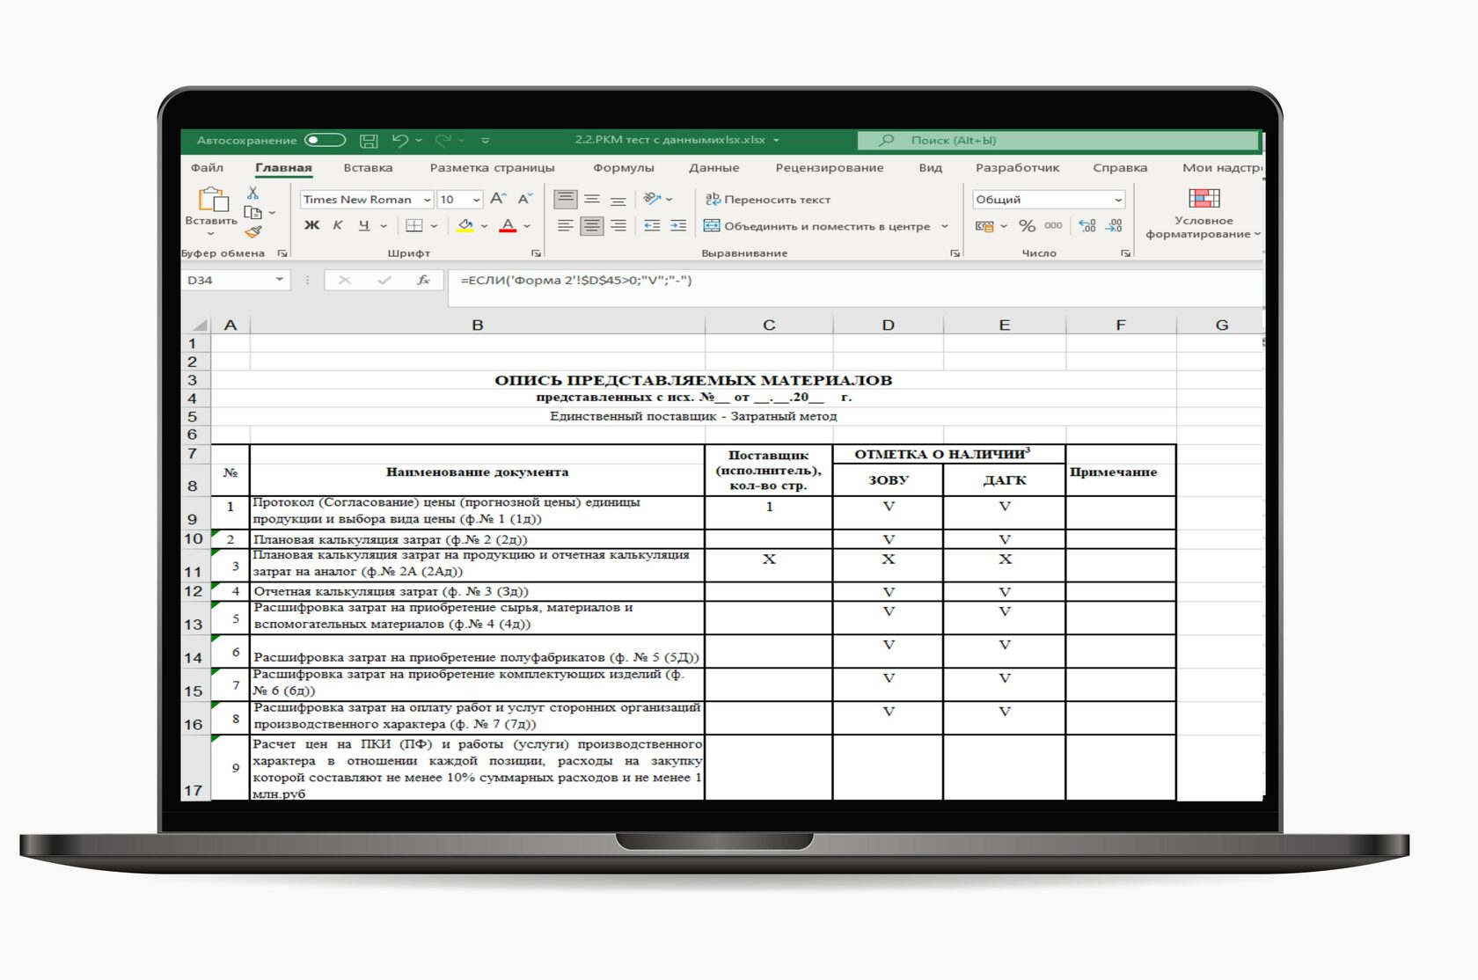1478x980 pixels.
Task: Click the Insert Function fx icon
Action: (x=423, y=281)
